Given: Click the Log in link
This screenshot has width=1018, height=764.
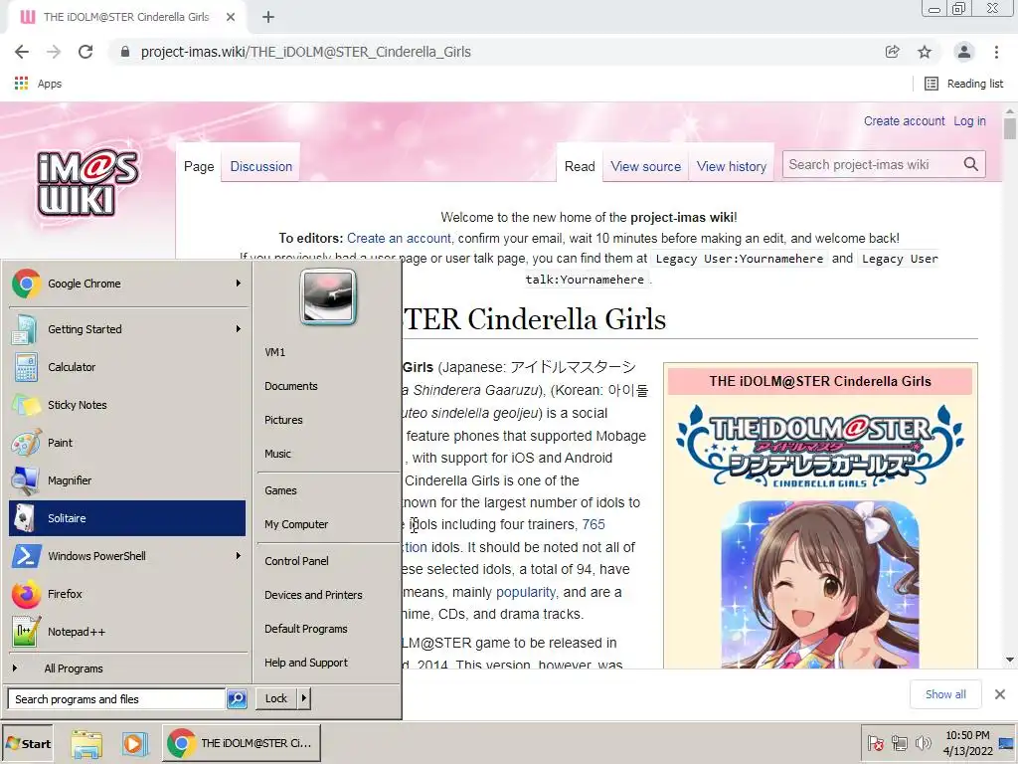Looking at the screenshot, I should click(x=969, y=120).
